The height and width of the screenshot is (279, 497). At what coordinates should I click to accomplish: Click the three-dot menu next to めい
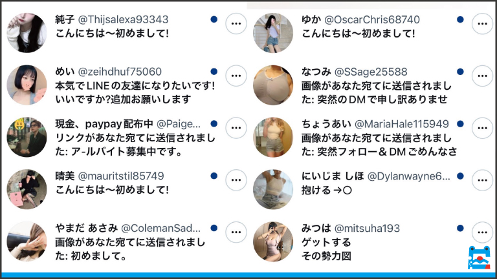236,76
